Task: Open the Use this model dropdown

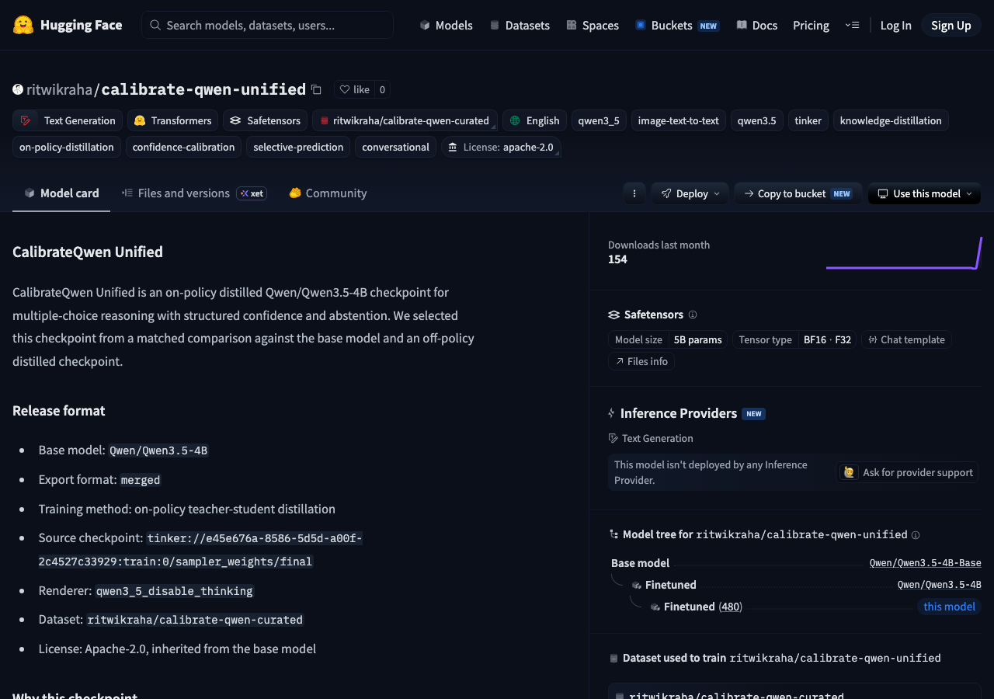Action: tap(924, 193)
